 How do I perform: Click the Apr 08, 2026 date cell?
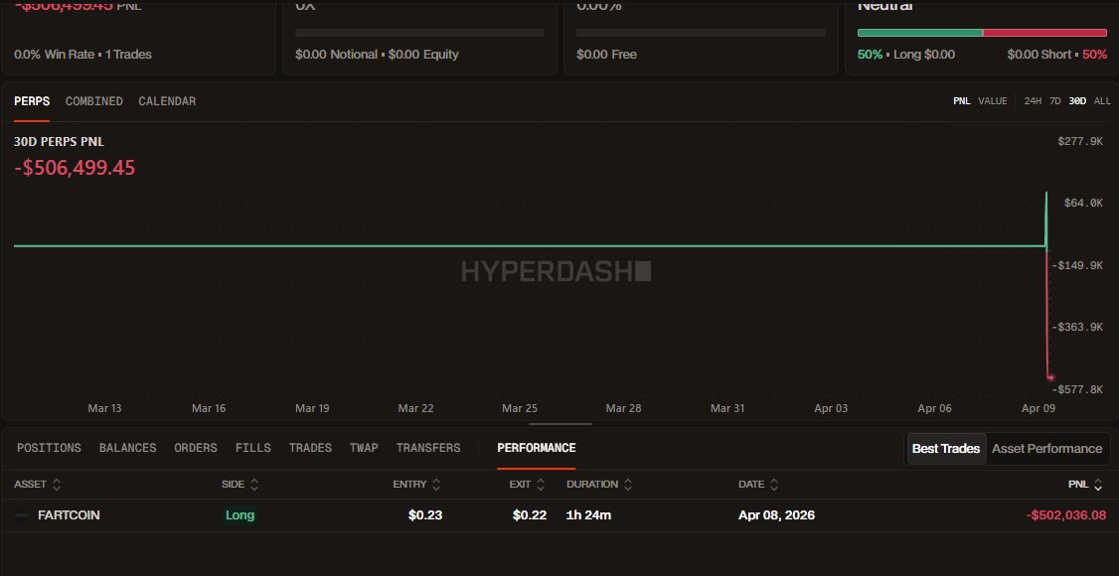point(776,514)
